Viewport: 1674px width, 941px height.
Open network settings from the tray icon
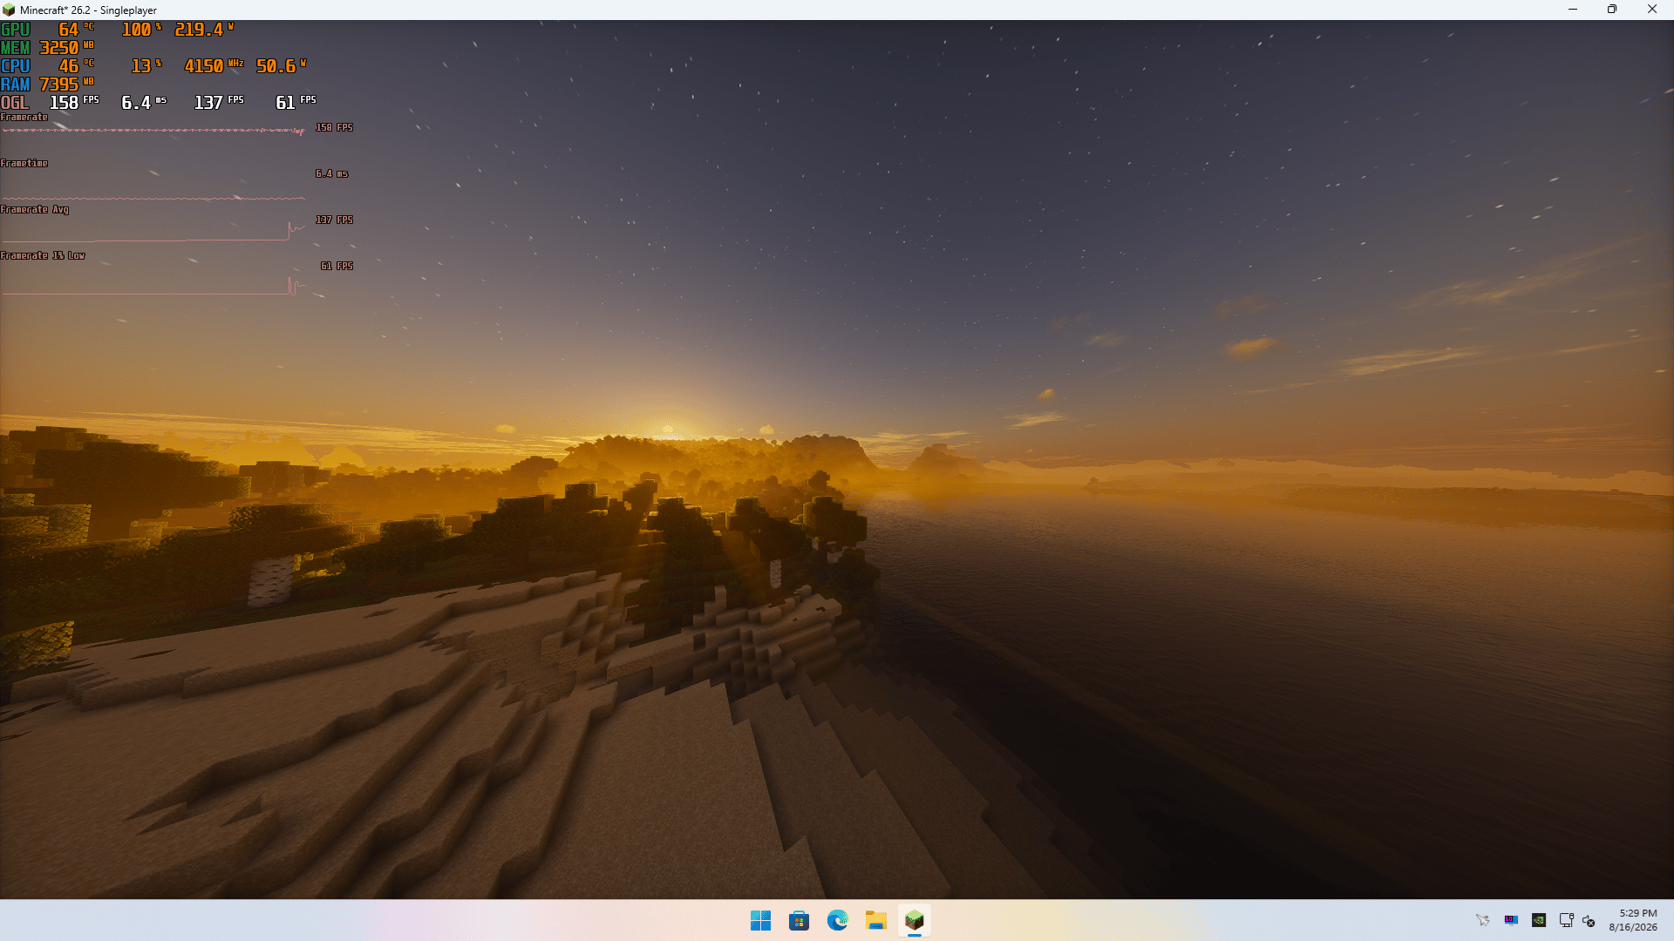click(x=1566, y=920)
